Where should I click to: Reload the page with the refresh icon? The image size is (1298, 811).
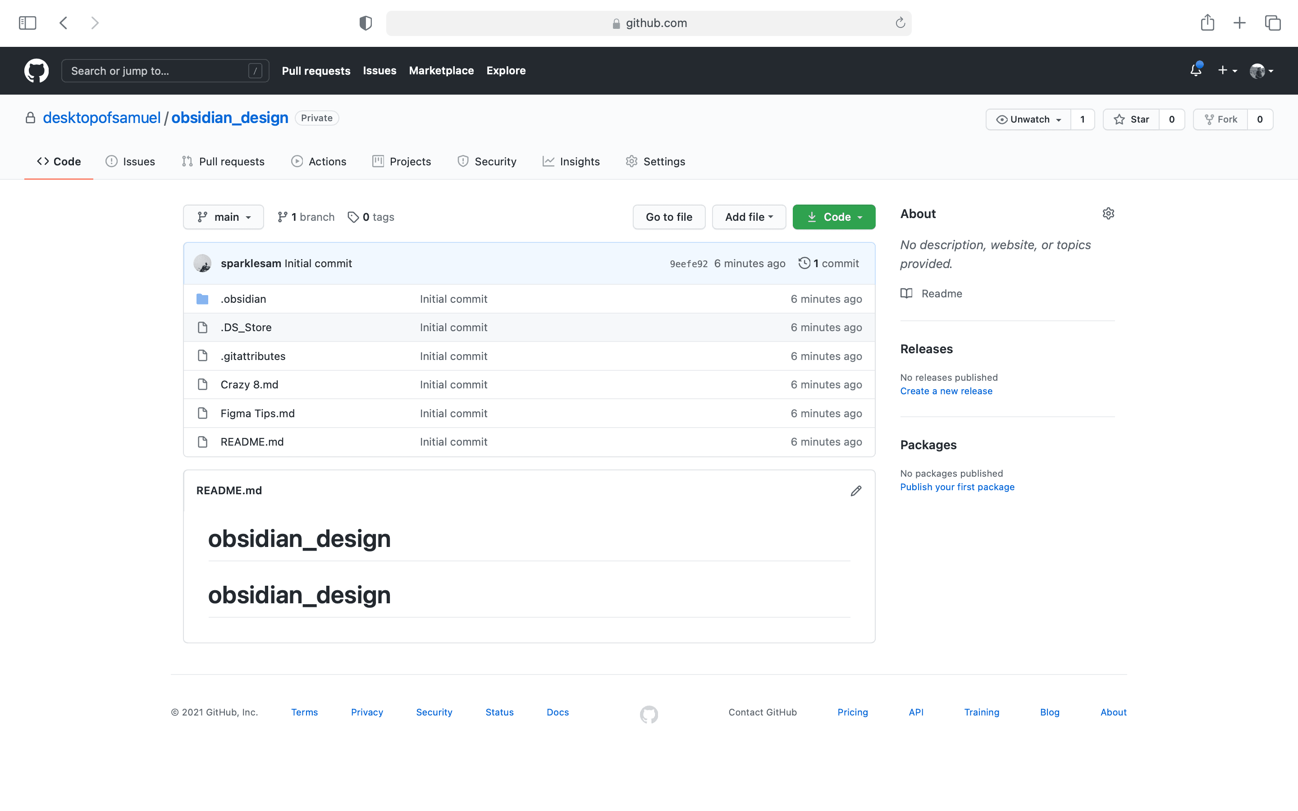(900, 23)
